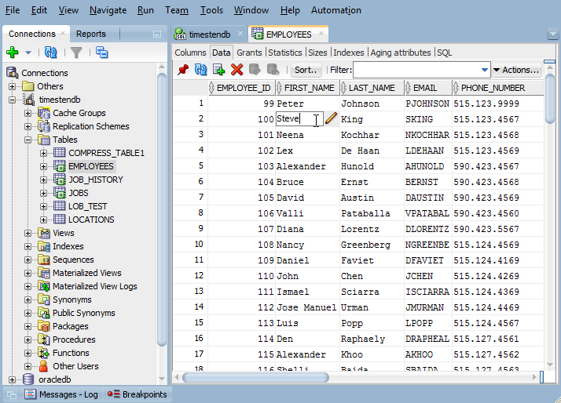Screen dimensions: 561x403
Task: Open schema browser icon in Connections toolbar
Action: tap(101, 53)
